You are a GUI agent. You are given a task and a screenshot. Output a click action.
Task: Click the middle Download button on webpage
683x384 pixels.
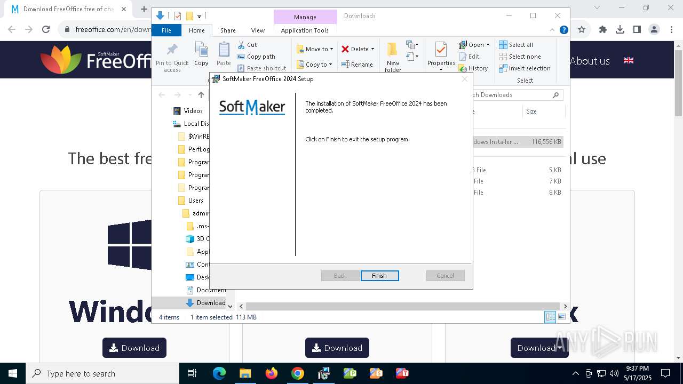pos(337,348)
